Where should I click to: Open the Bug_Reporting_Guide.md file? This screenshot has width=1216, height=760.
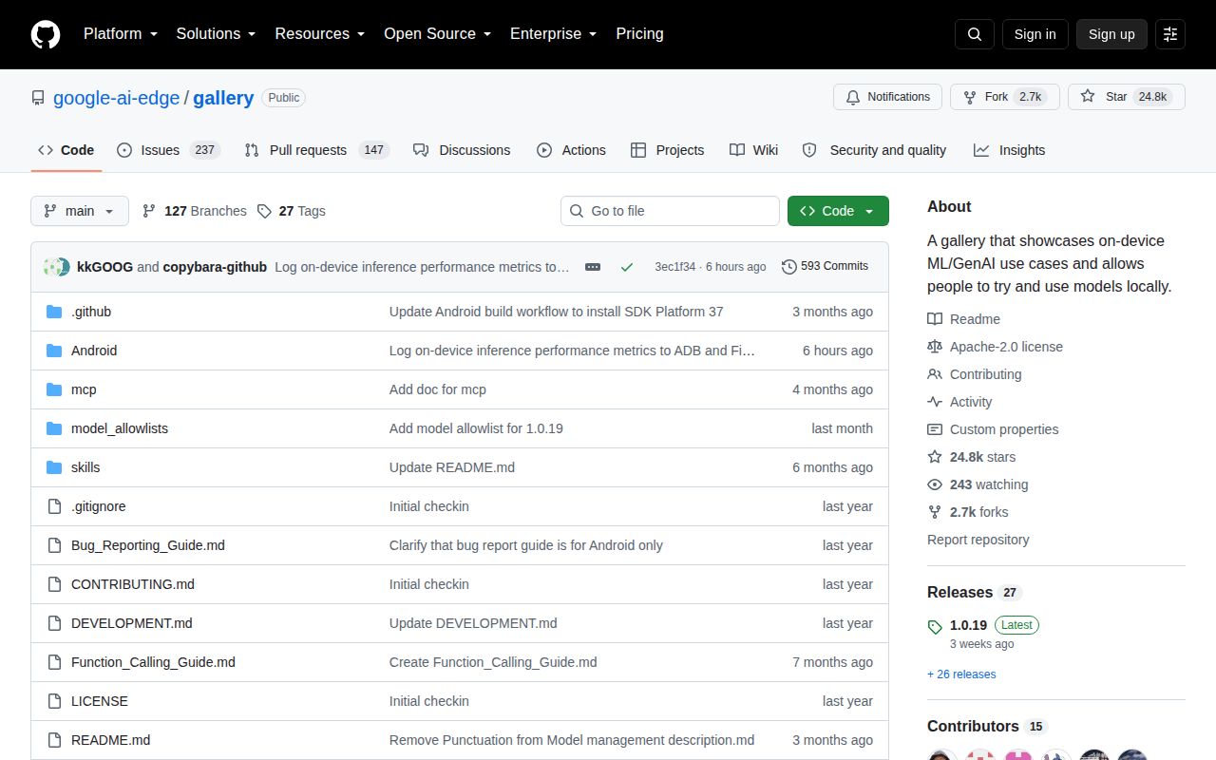(148, 545)
